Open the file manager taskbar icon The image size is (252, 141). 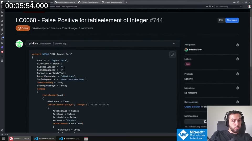pyautogui.click(x=86, y=139)
